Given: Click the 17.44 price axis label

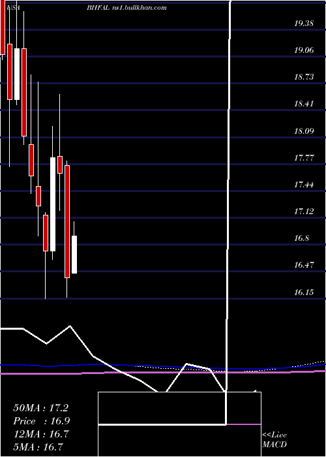Looking at the screenshot, I should pos(304,185).
